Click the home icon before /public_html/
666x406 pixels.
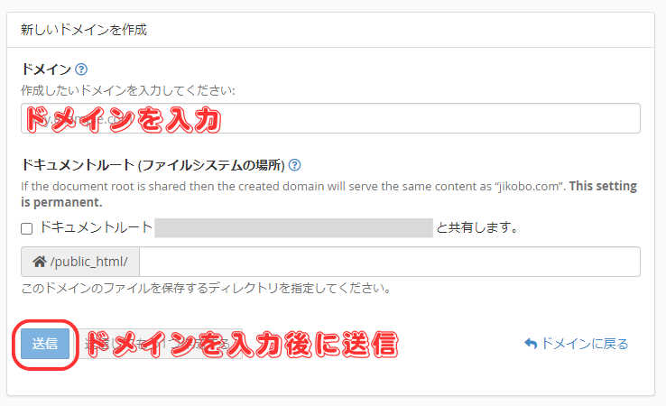40,262
